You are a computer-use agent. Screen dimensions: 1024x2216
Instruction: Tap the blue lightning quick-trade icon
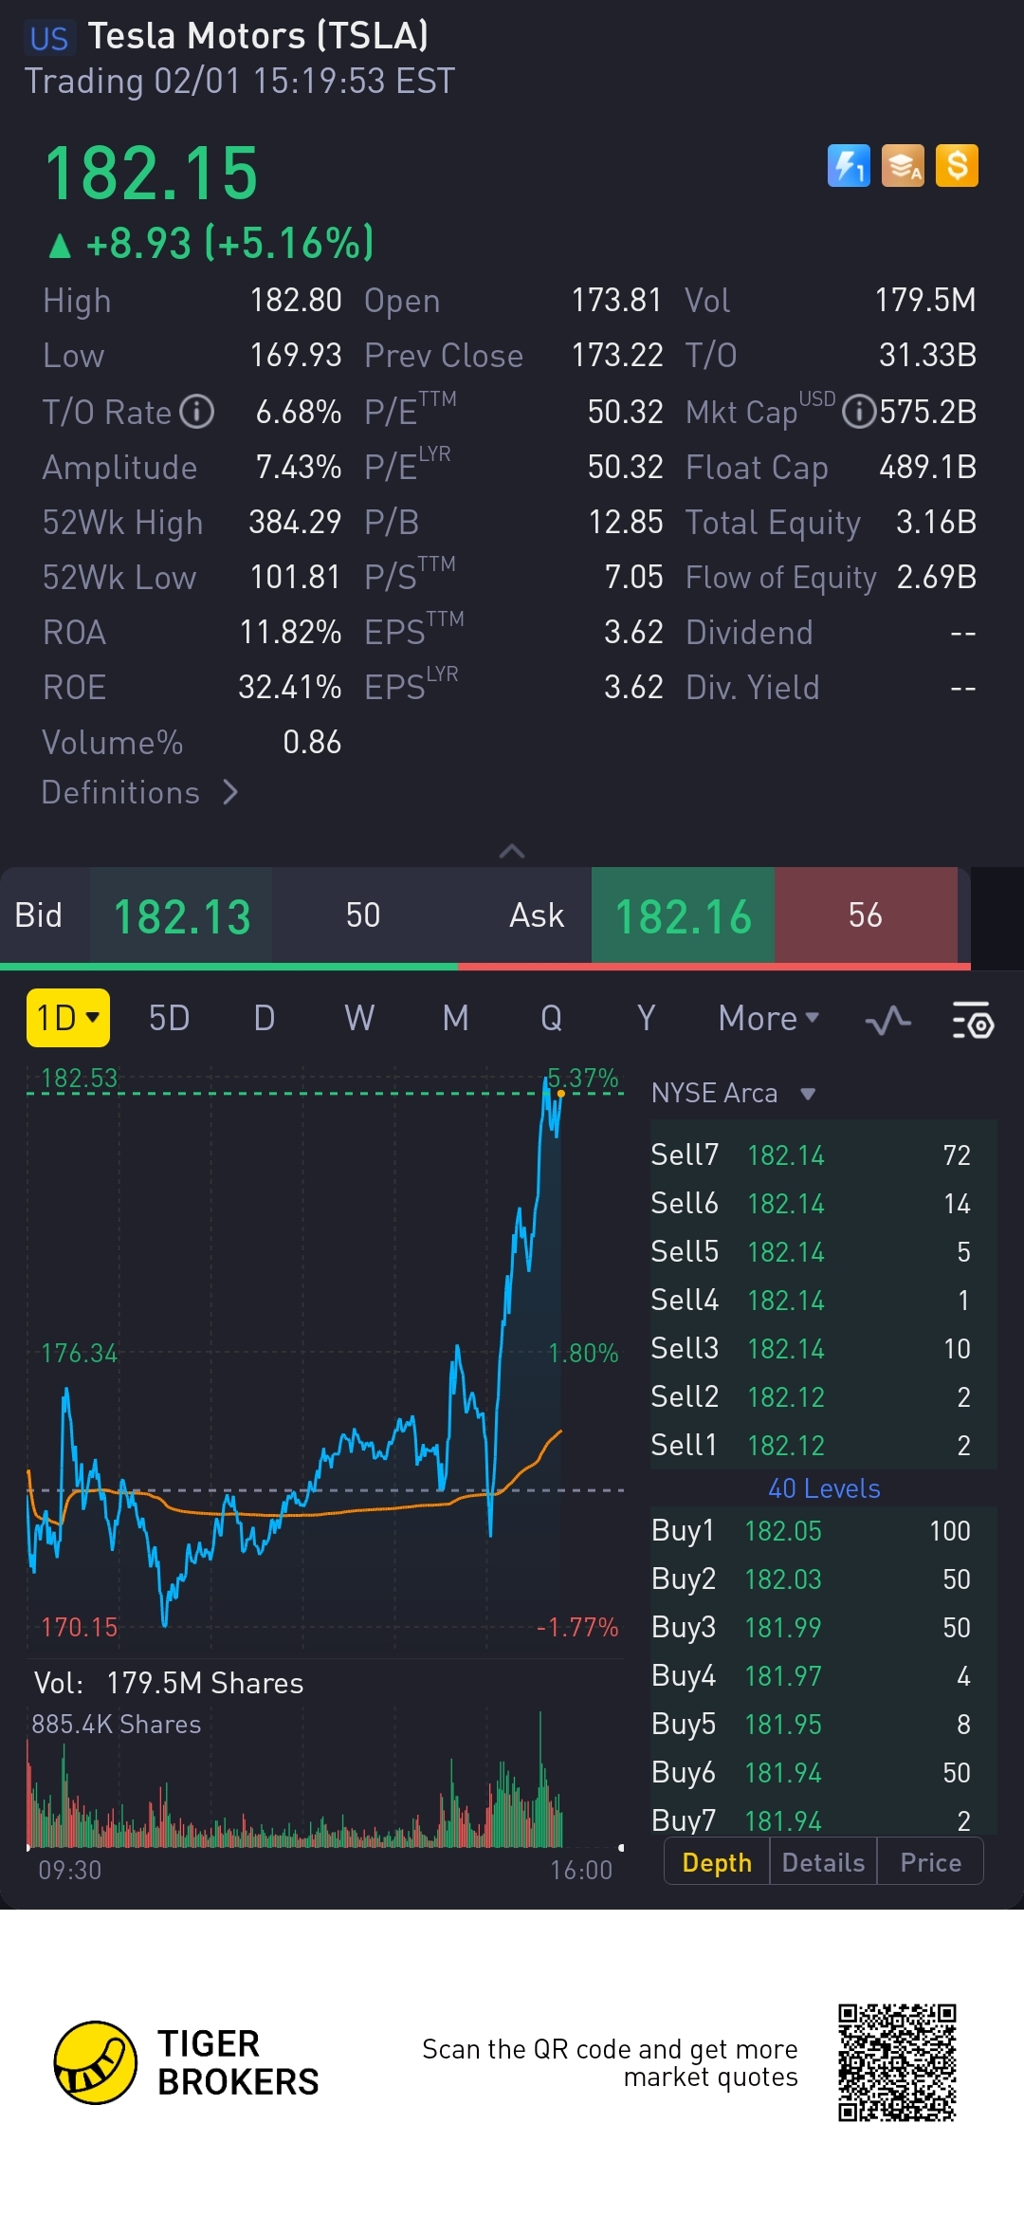pyautogui.click(x=849, y=166)
